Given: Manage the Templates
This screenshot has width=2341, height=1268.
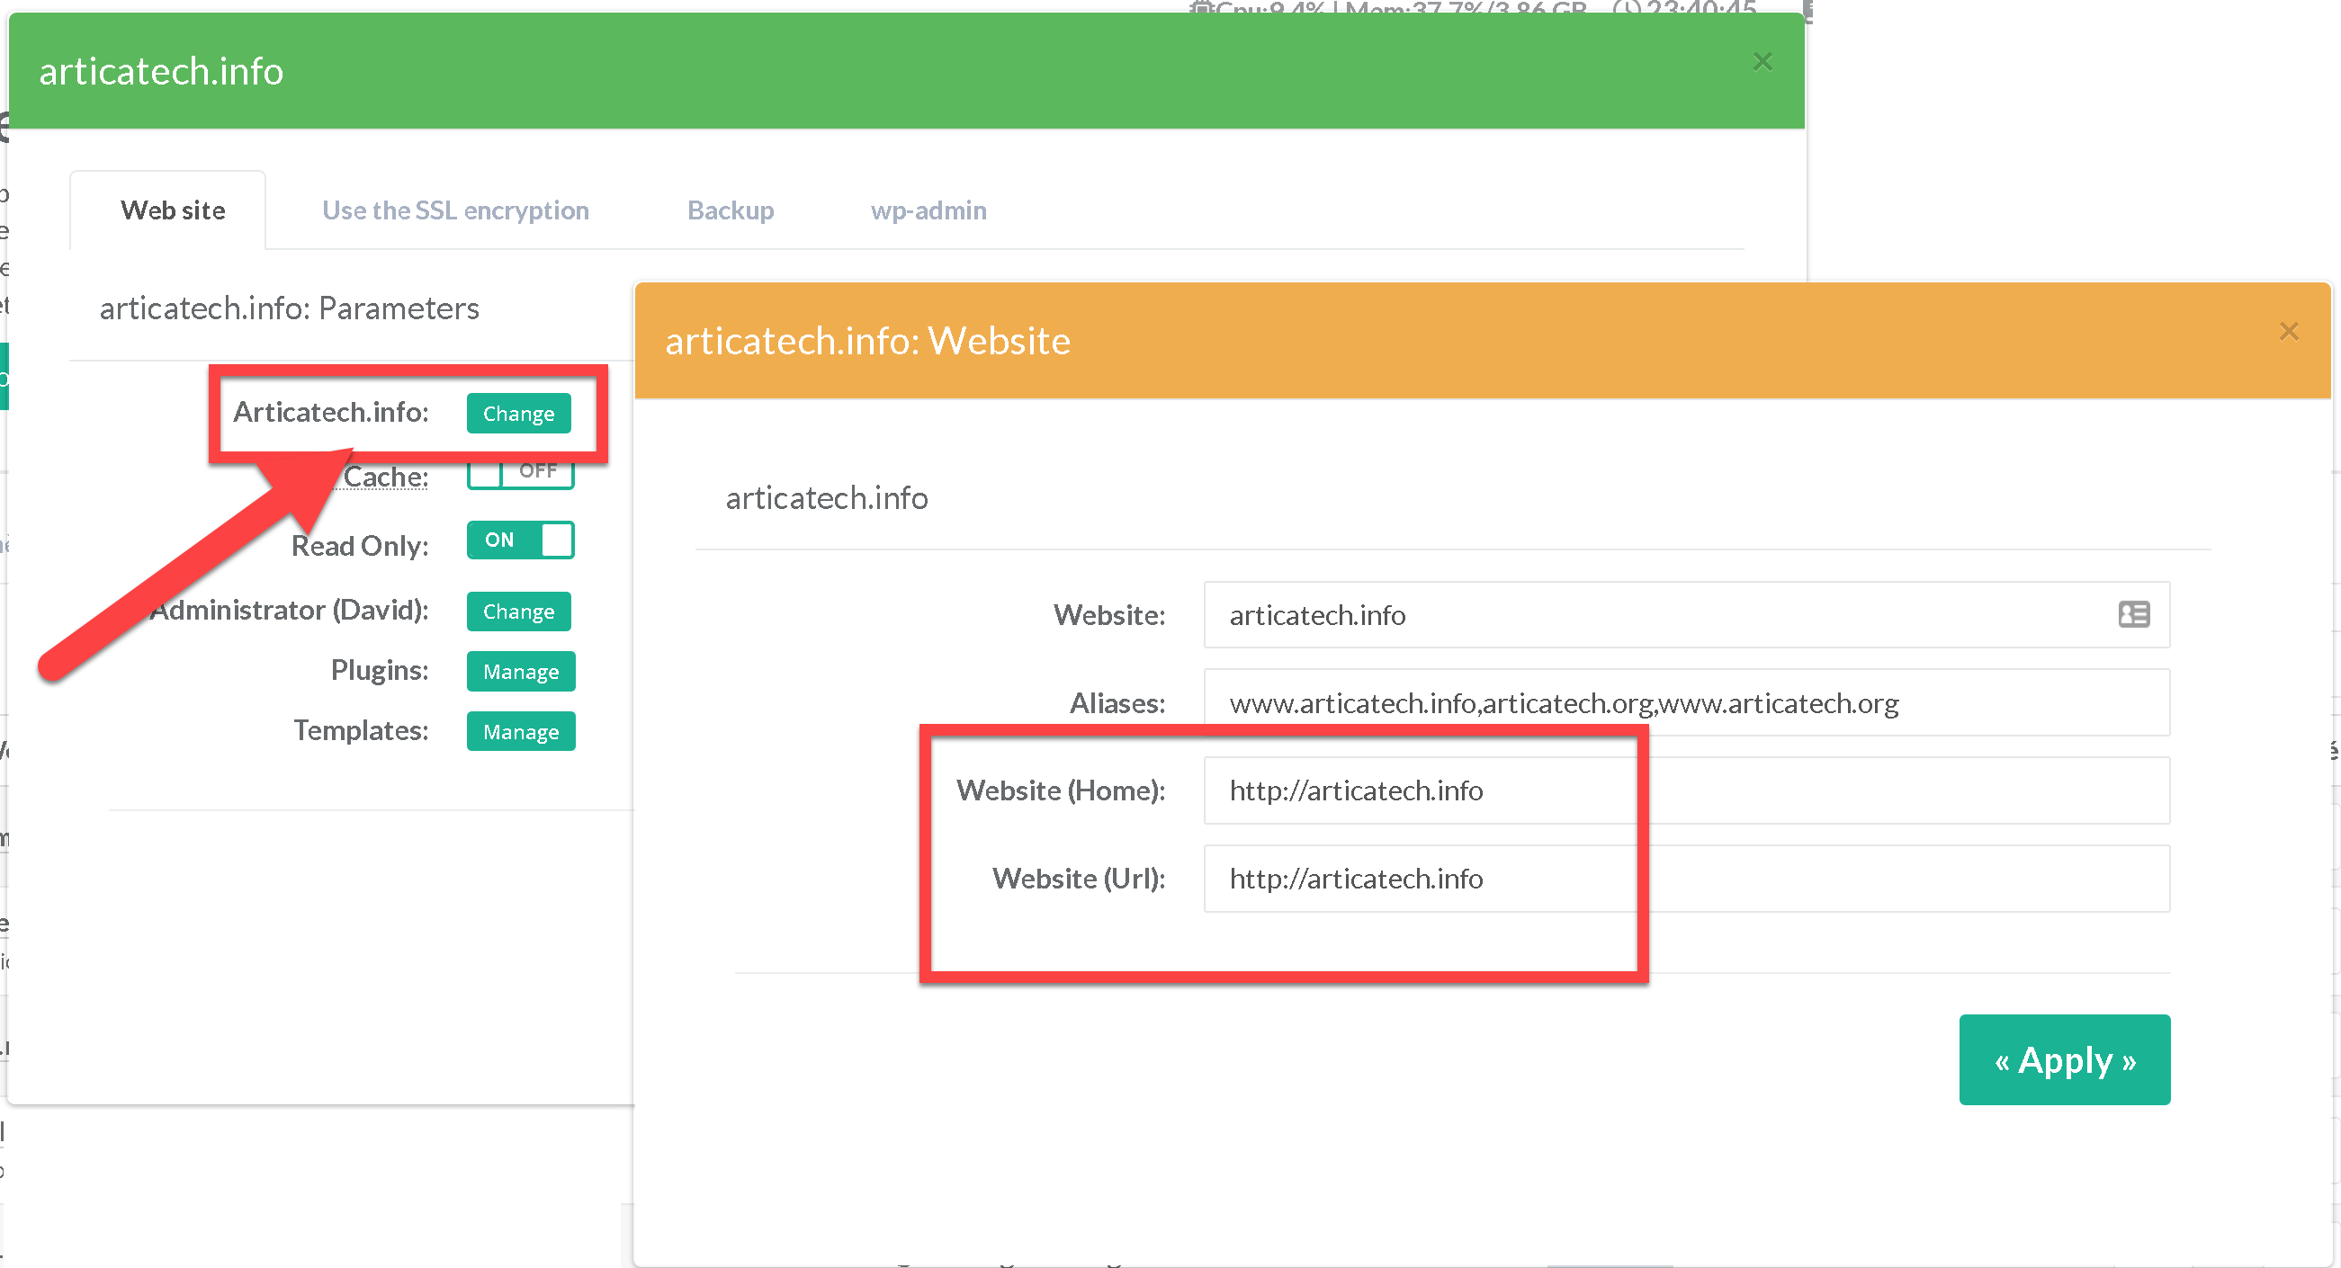Looking at the screenshot, I should click(521, 731).
